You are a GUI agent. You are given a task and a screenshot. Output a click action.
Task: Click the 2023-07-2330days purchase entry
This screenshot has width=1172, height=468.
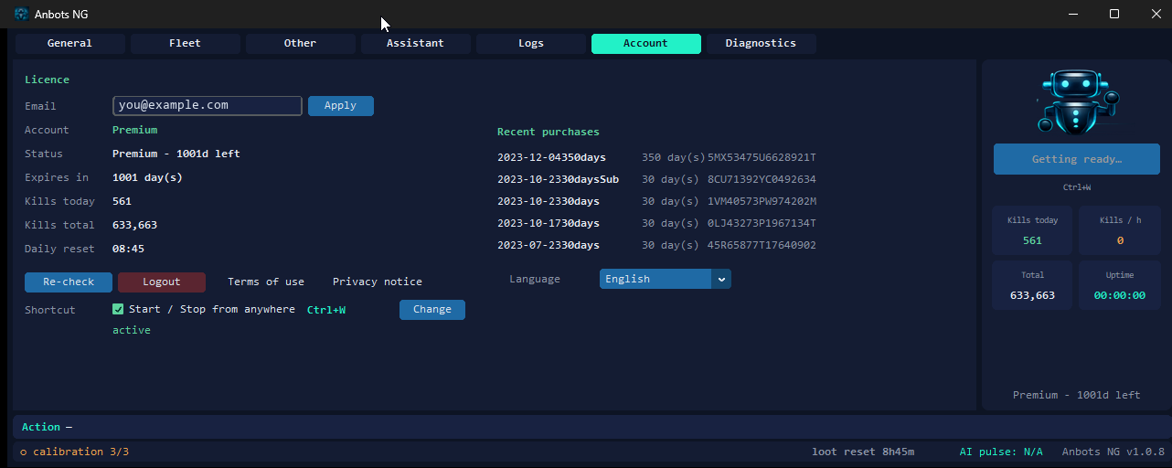pyautogui.click(x=549, y=246)
